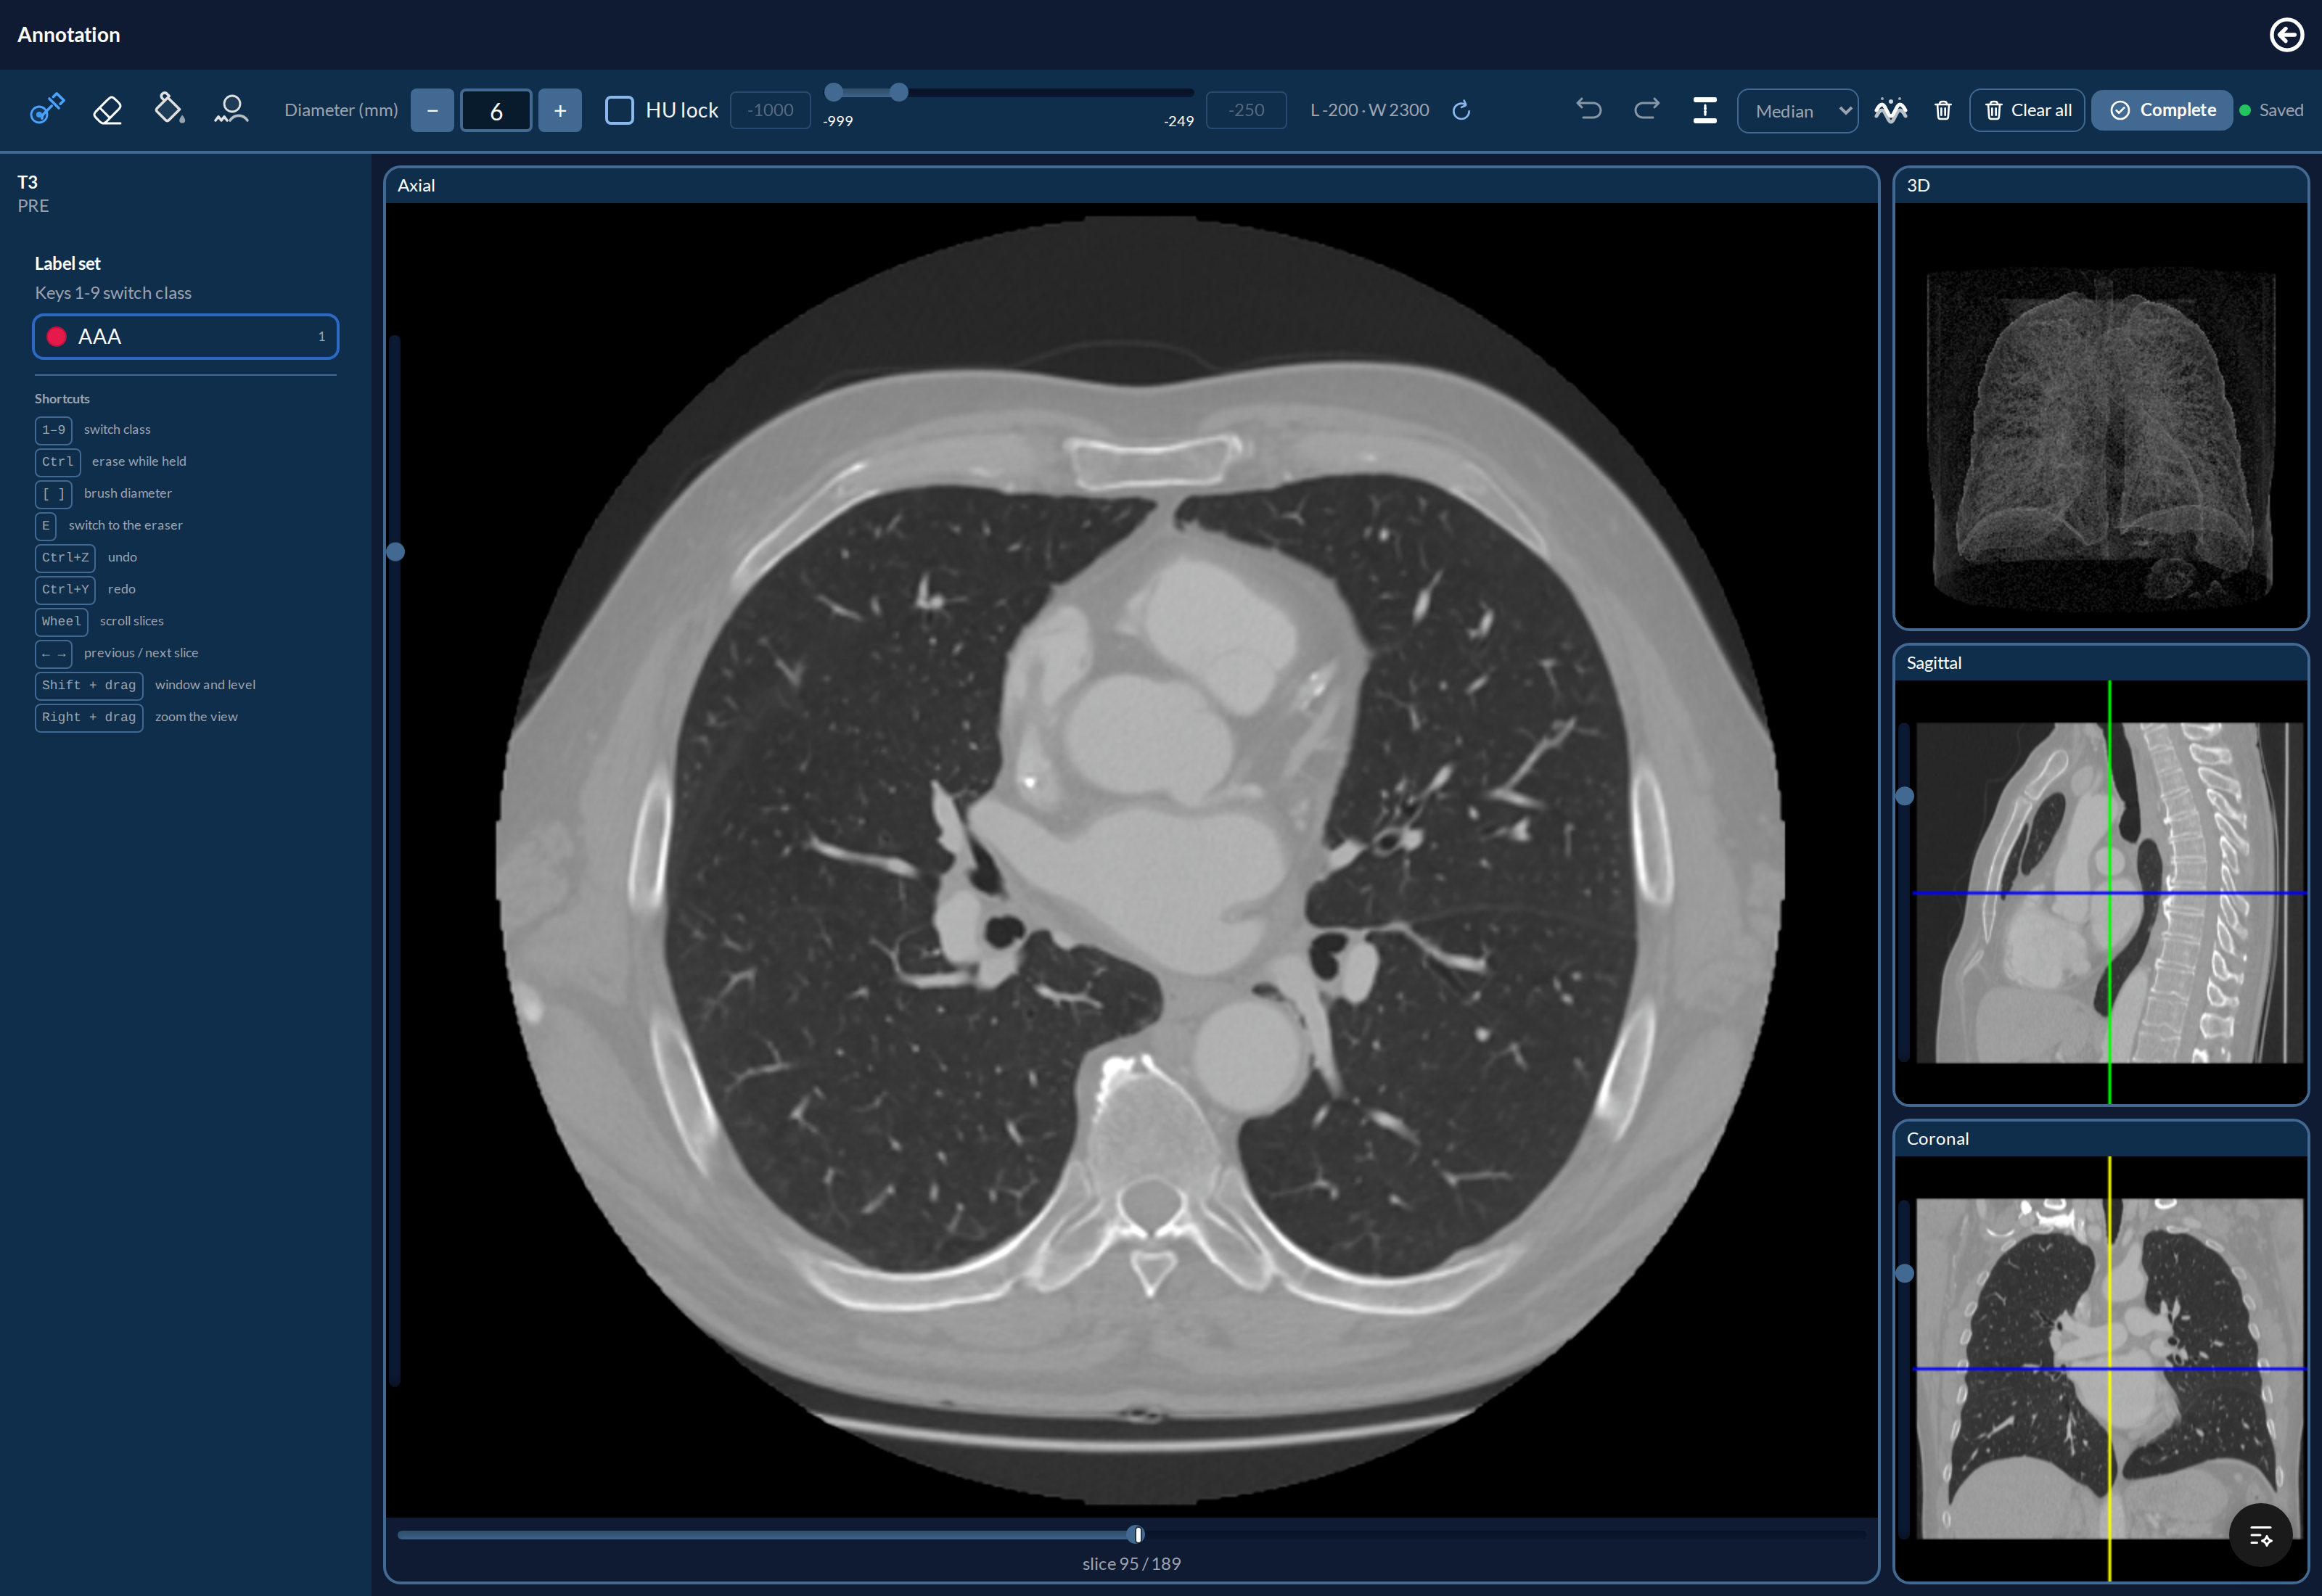Click the HU minimum field showing -1000
Viewport: 2322px width, 1596px height.
770,110
